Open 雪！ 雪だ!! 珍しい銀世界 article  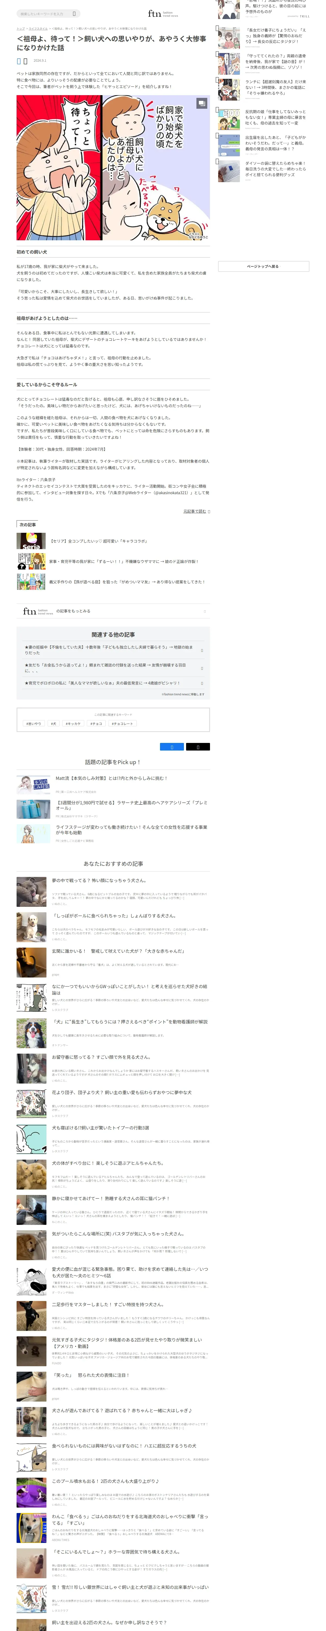click(130, 1587)
